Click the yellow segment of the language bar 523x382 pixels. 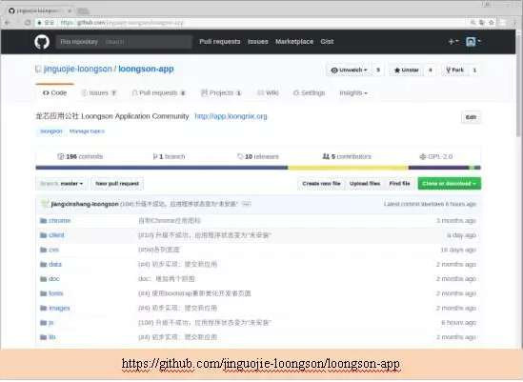(349, 168)
